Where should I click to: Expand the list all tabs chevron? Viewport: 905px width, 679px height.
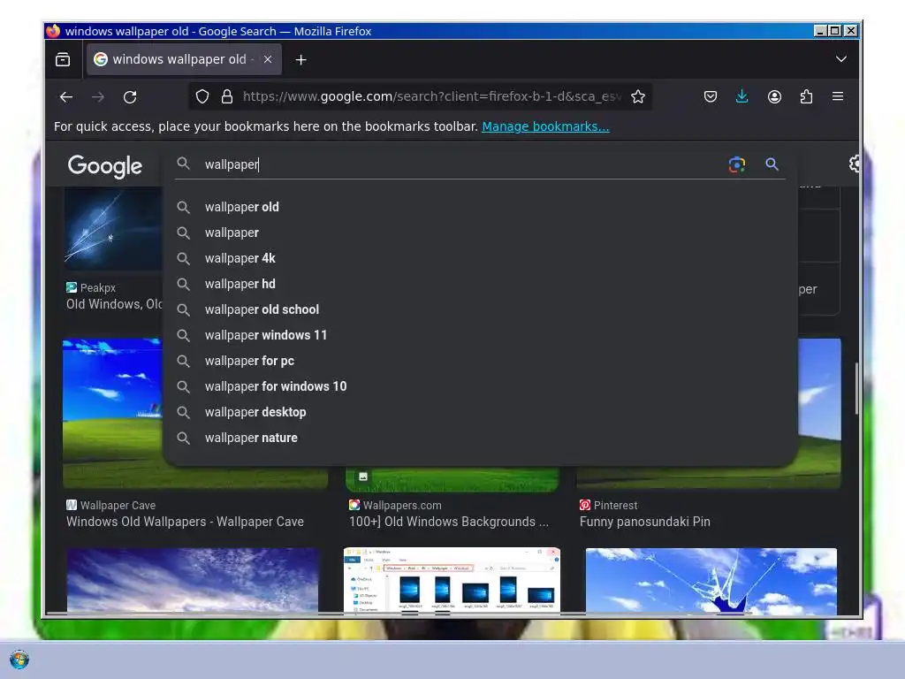pyautogui.click(x=841, y=59)
